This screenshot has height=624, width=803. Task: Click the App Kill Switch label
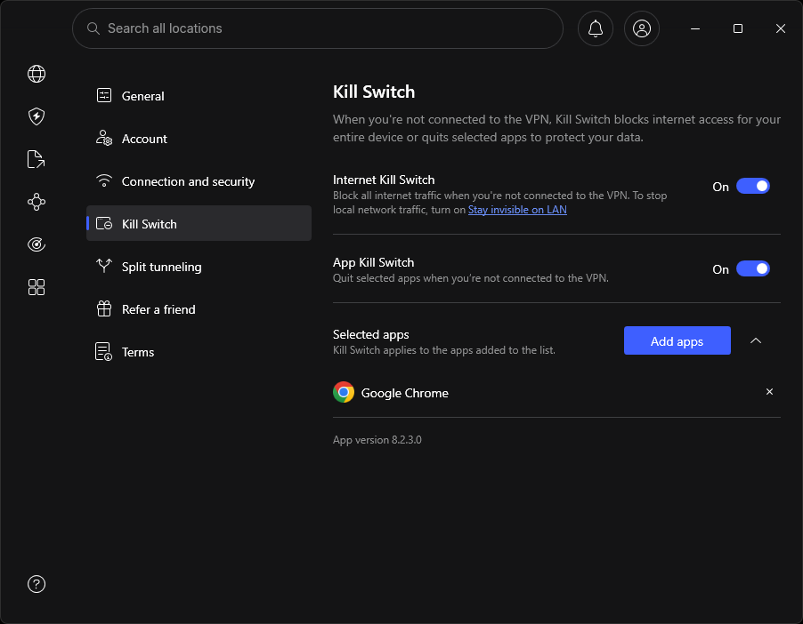tap(373, 262)
